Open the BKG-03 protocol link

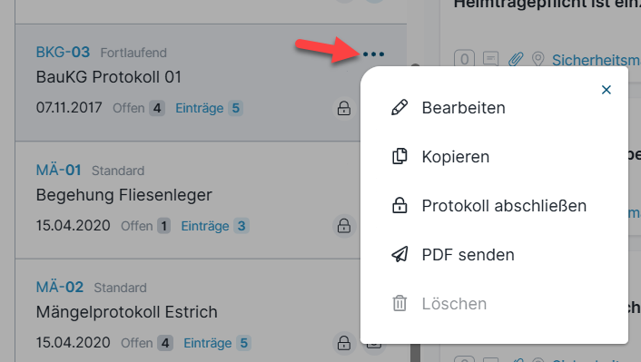pyautogui.click(x=63, y=53)
